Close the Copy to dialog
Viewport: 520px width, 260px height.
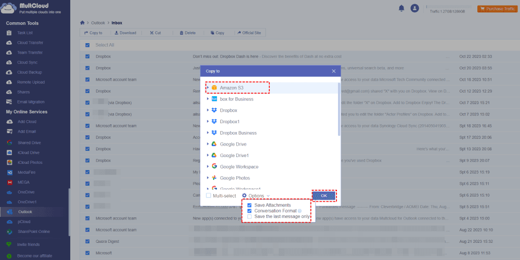334,71
